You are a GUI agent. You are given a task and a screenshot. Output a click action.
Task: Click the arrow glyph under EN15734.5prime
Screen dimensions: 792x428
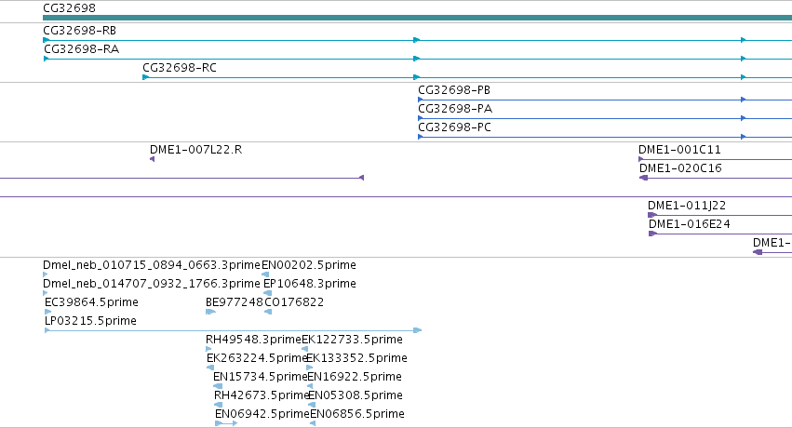(218, 386)
